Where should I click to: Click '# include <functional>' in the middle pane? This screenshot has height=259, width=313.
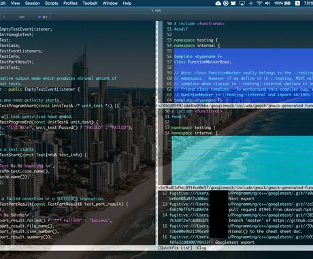tap(197, 111)
